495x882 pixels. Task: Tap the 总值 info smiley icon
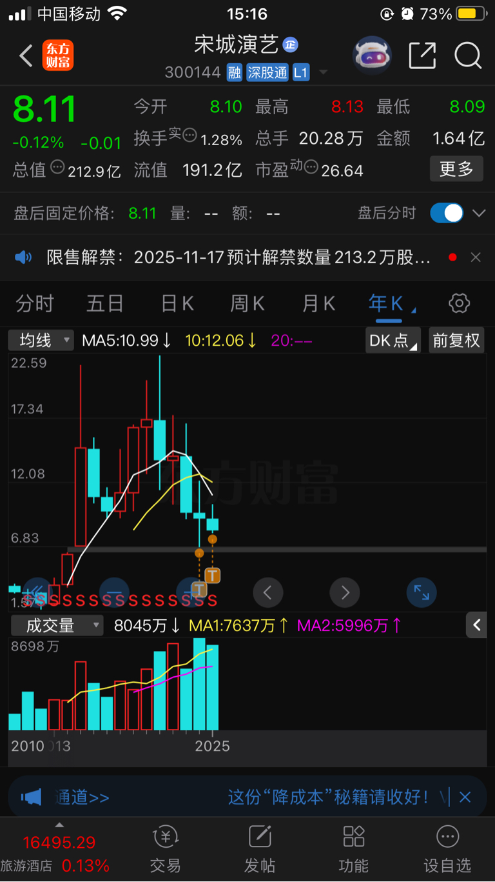(x=57, y=168)
